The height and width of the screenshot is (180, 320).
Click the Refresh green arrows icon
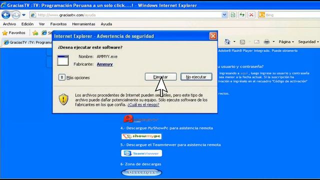click(242, 15)
